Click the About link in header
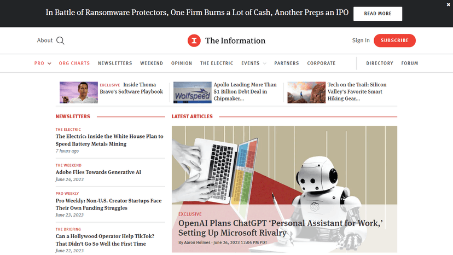 point(45,40)
